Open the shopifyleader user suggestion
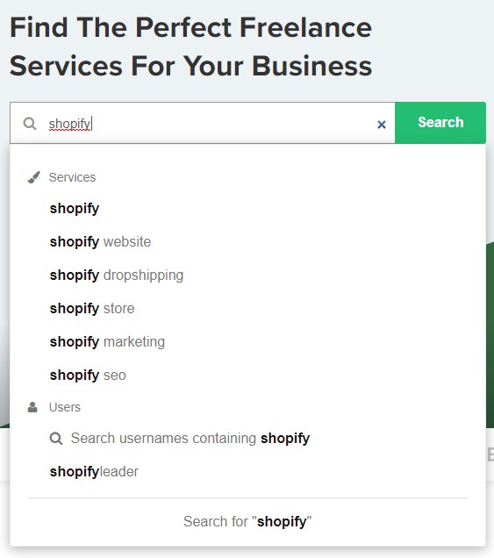Image resolution: width=494 pixels, height=558 pixels. pos(94,472)
